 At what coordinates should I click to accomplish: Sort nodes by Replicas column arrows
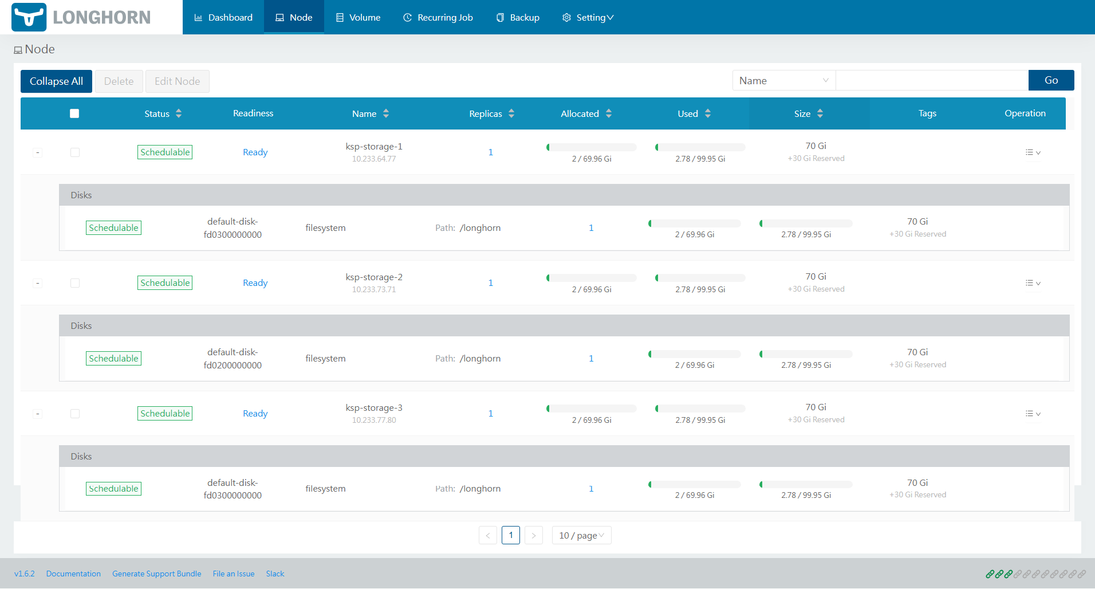point(511,113)
